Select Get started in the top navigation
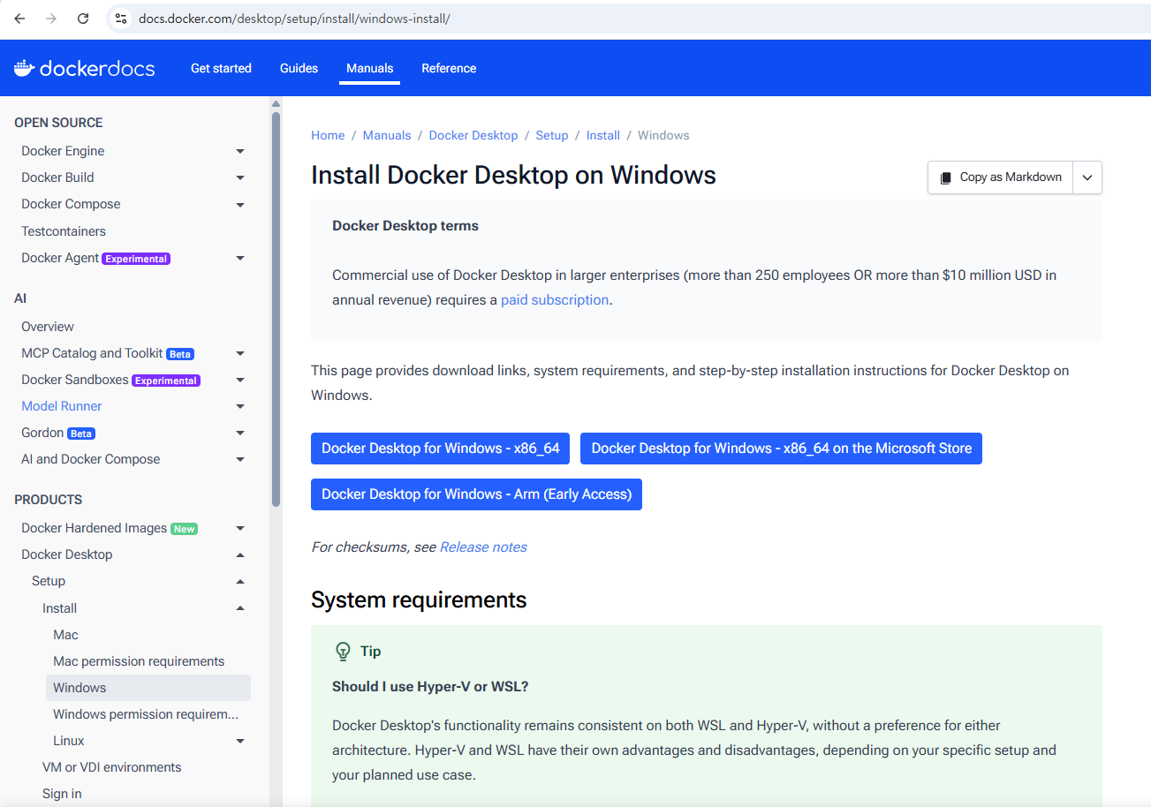 pyautogui.click(x=221, y=68)
